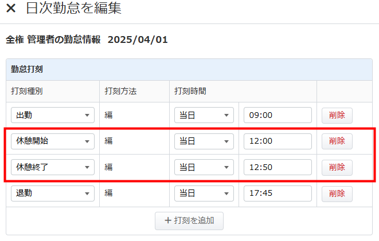Delete the 退勤 punch row
The height and width of the screenshot is (241, 379).
(337, 193)
